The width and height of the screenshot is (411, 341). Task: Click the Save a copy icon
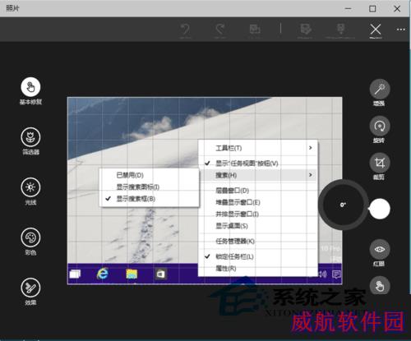click(x=305, y=29)
